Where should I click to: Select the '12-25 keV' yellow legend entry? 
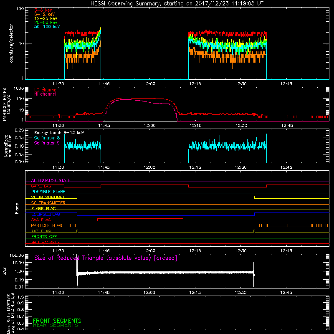tap(46, 18)
